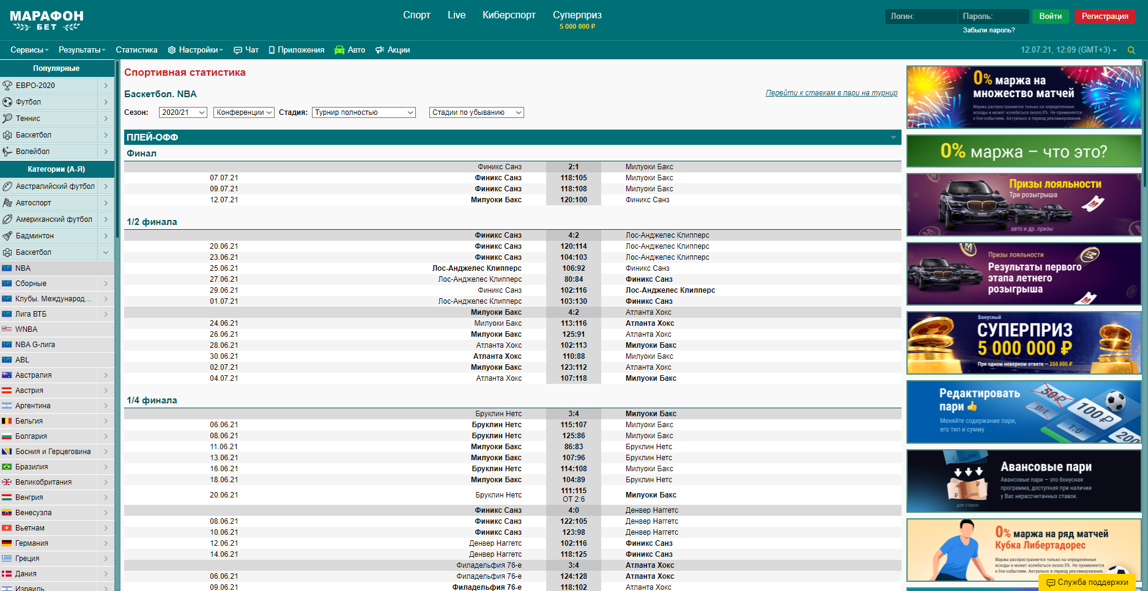Follow the Перейти к ставкам link
Screen dimensions: 1148x591
point(832,93)
